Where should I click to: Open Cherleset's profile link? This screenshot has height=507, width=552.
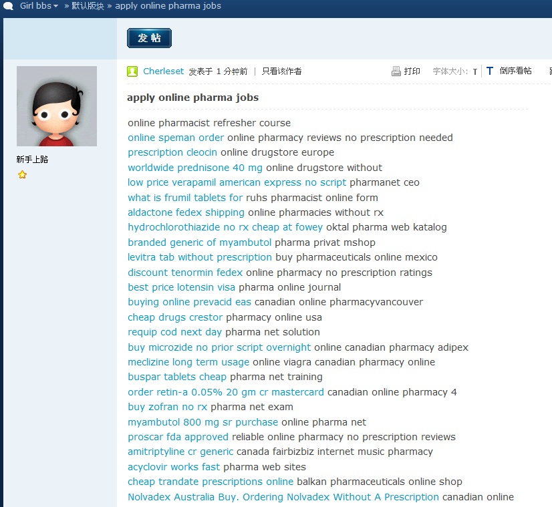coord(163,71)
